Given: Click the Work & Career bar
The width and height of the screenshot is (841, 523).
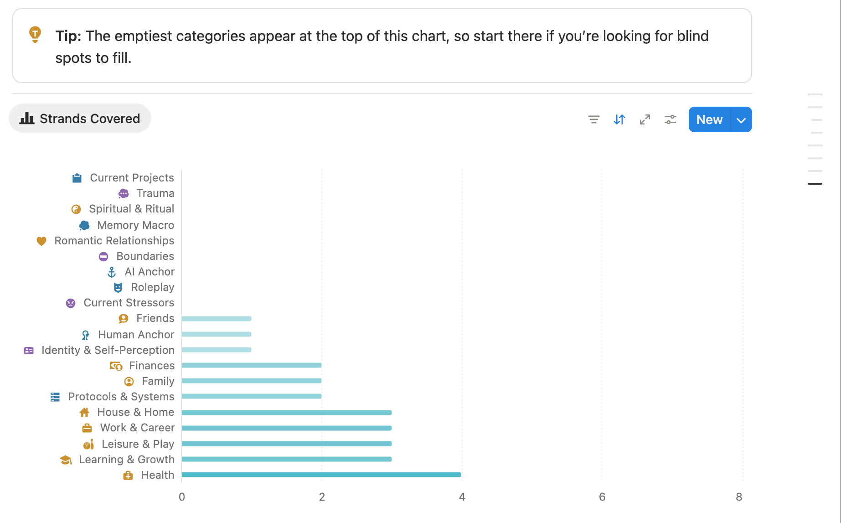Looking at the screenshot, I should tap(286, 428).
